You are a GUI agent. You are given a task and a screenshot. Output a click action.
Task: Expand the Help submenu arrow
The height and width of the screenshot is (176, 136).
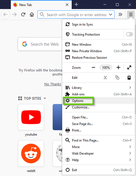point(130,160)
